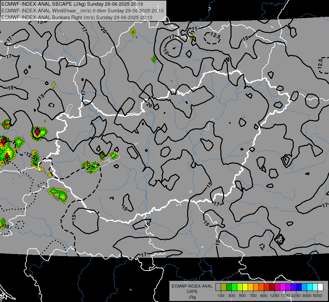Click the 700 tick label in legend
Viewport: 329px width, 302px height.
[x=253, y=296]
